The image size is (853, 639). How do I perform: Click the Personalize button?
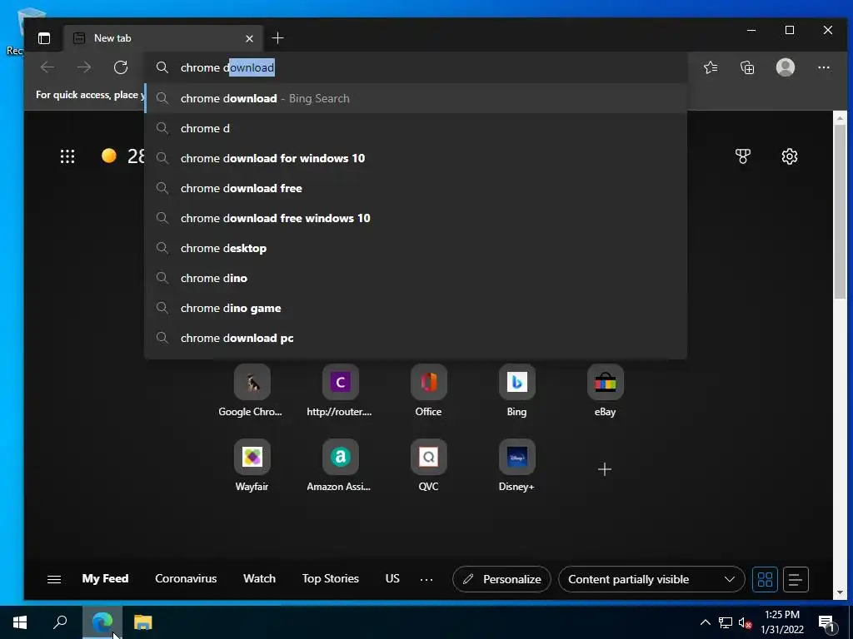[501, 579]
